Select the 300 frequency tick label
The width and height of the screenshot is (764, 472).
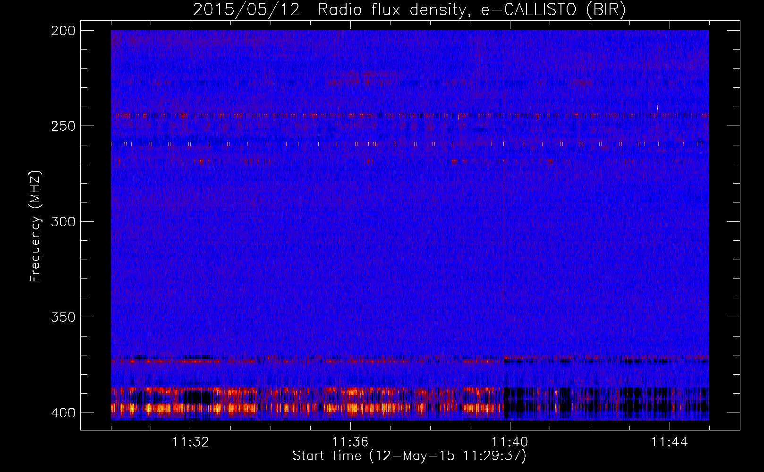coord(63,221)
